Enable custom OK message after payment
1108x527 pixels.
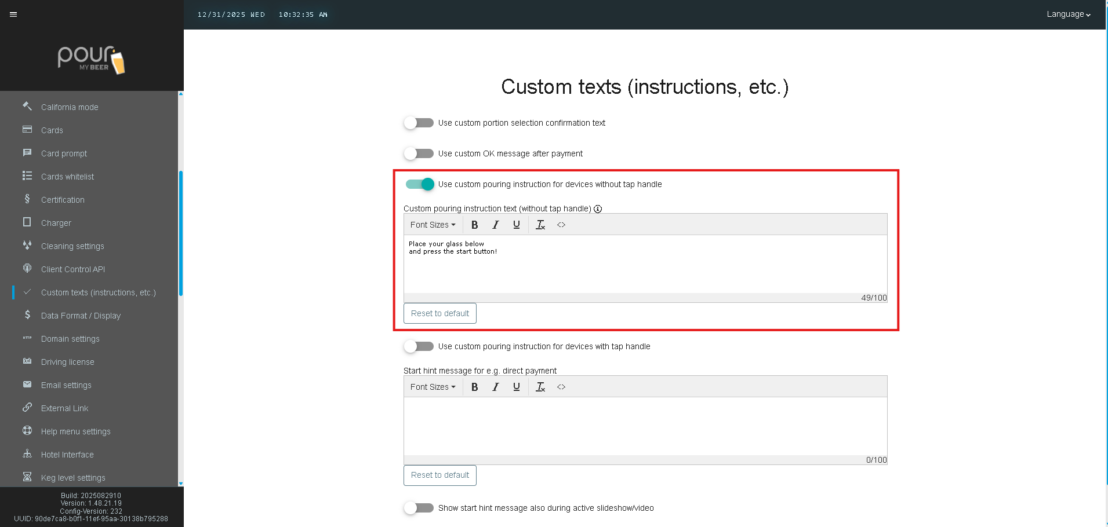419,153
